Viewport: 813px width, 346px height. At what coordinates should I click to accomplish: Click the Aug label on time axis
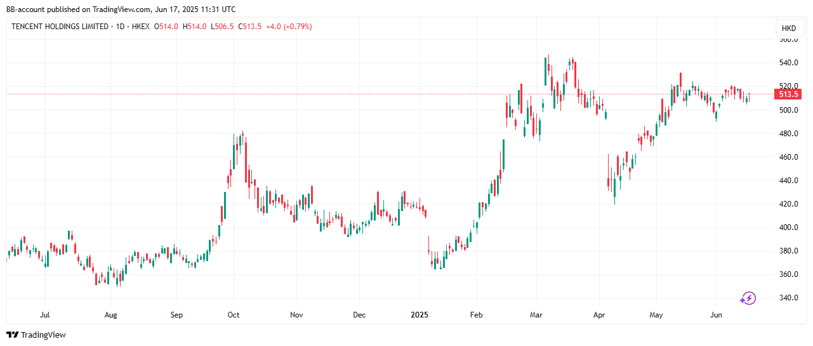(x=110, y=314)
